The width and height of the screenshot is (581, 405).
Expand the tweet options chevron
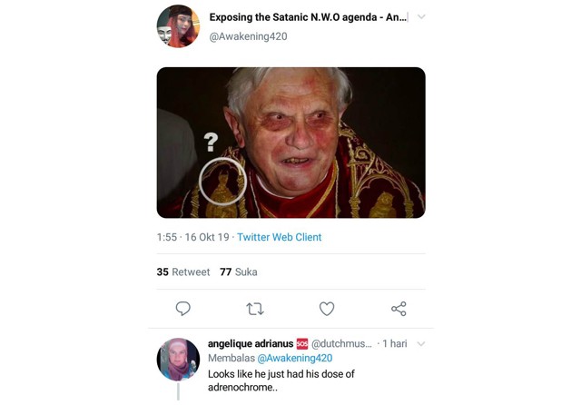(x=421, y=17)
